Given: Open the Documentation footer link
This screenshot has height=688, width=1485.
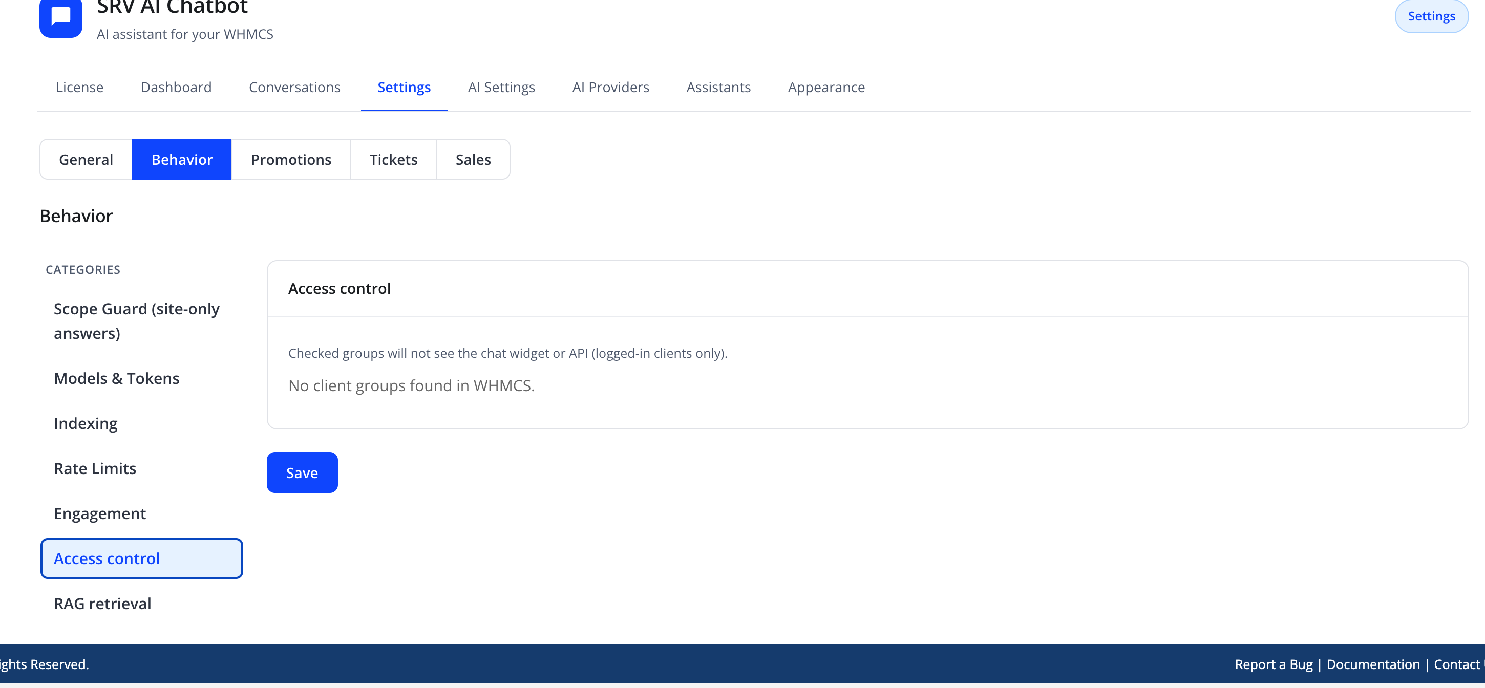Looking at the screenshot, I should coord(1372,664).
